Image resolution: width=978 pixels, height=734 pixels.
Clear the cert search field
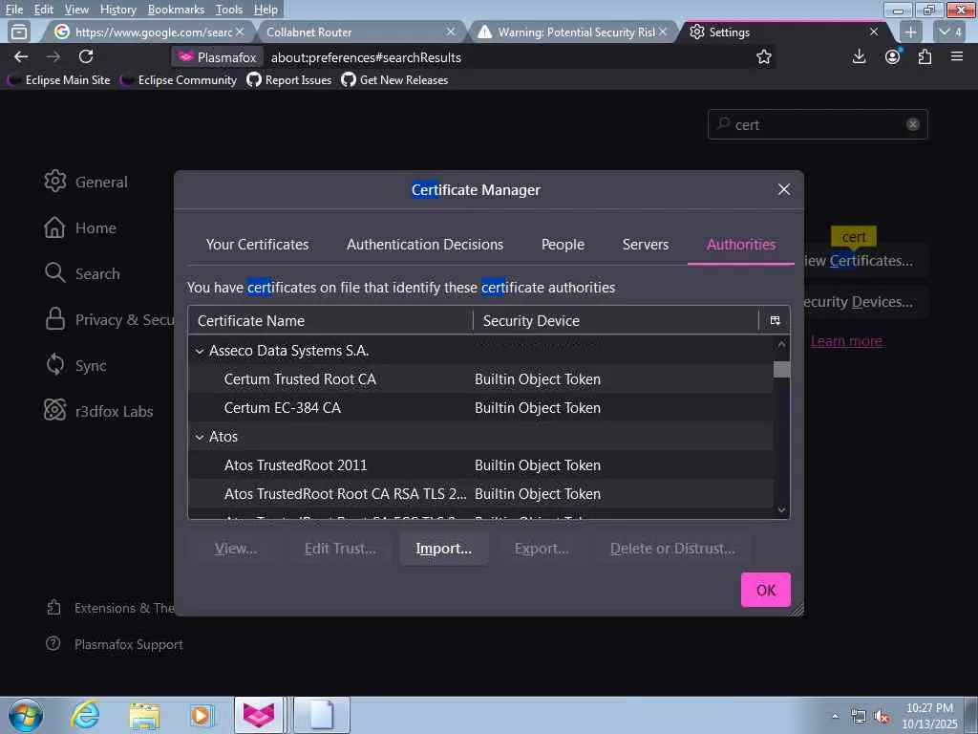click(x=912, y=124)
